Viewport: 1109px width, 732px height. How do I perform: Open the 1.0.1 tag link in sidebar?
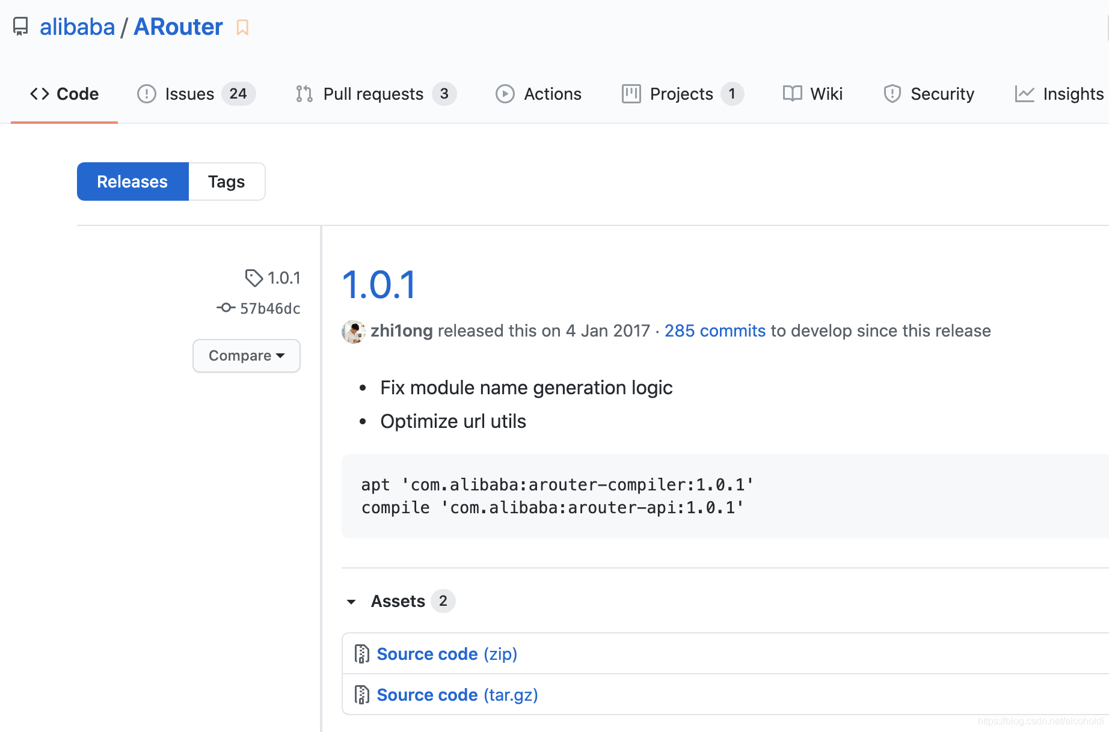[272, 278]
